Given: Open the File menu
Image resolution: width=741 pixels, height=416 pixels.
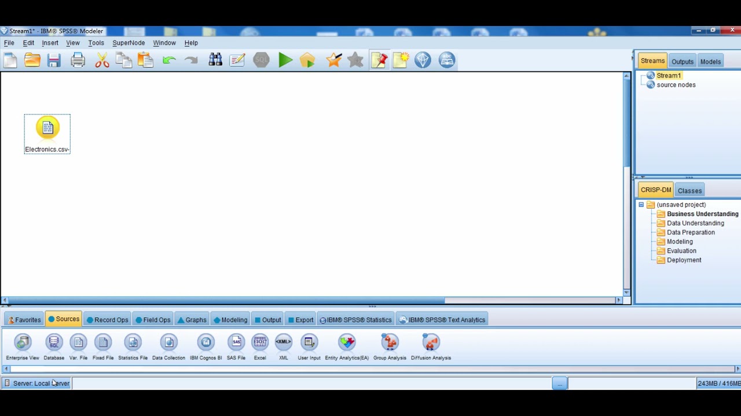Looking at the screenshot, I should pyautogui.click(x=9, y=43).
